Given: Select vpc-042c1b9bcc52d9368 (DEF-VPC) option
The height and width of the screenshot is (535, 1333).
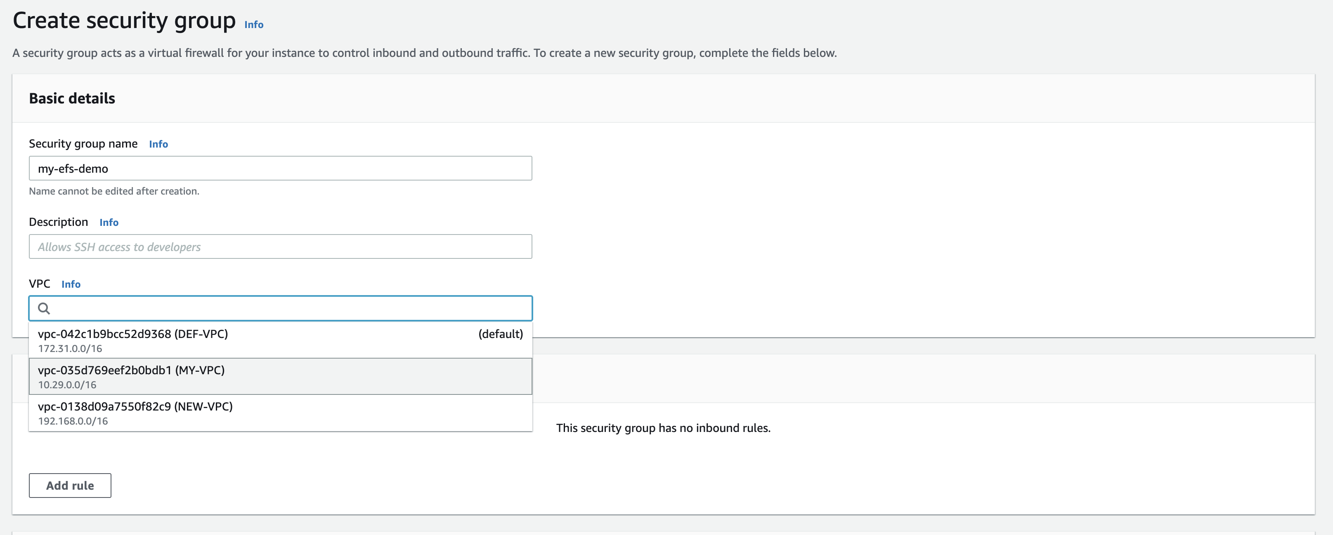Looking at the screenshot, I should point(281,340).
